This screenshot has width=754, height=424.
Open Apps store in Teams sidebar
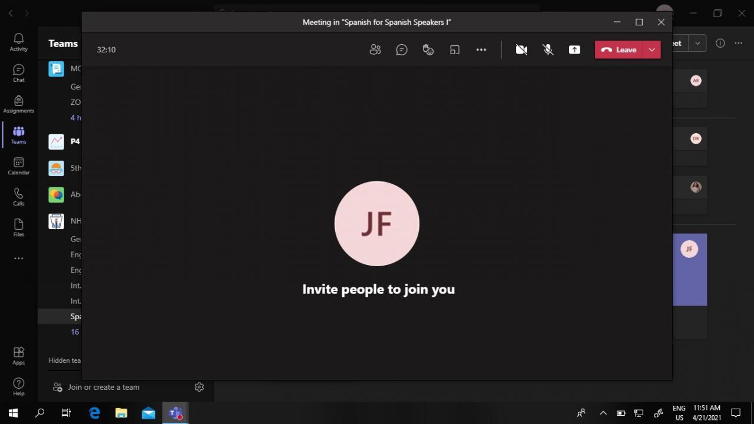pyautogui.click(x=19, y=356)
